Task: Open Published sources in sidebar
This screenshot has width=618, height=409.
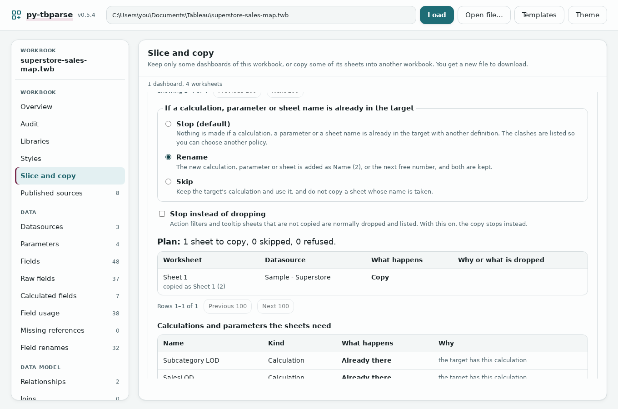Action: point(70,193)
